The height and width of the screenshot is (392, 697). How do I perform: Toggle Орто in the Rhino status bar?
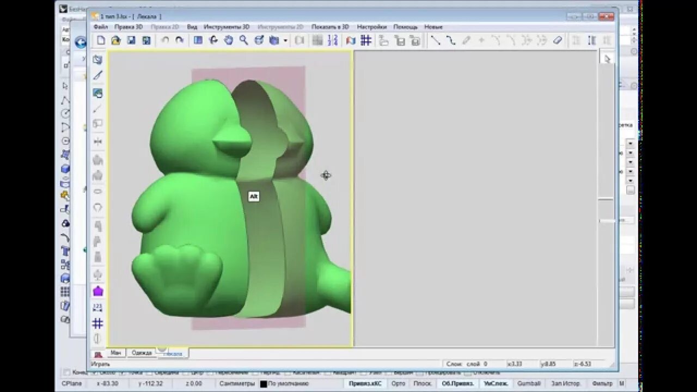click(x=398, y=384)
